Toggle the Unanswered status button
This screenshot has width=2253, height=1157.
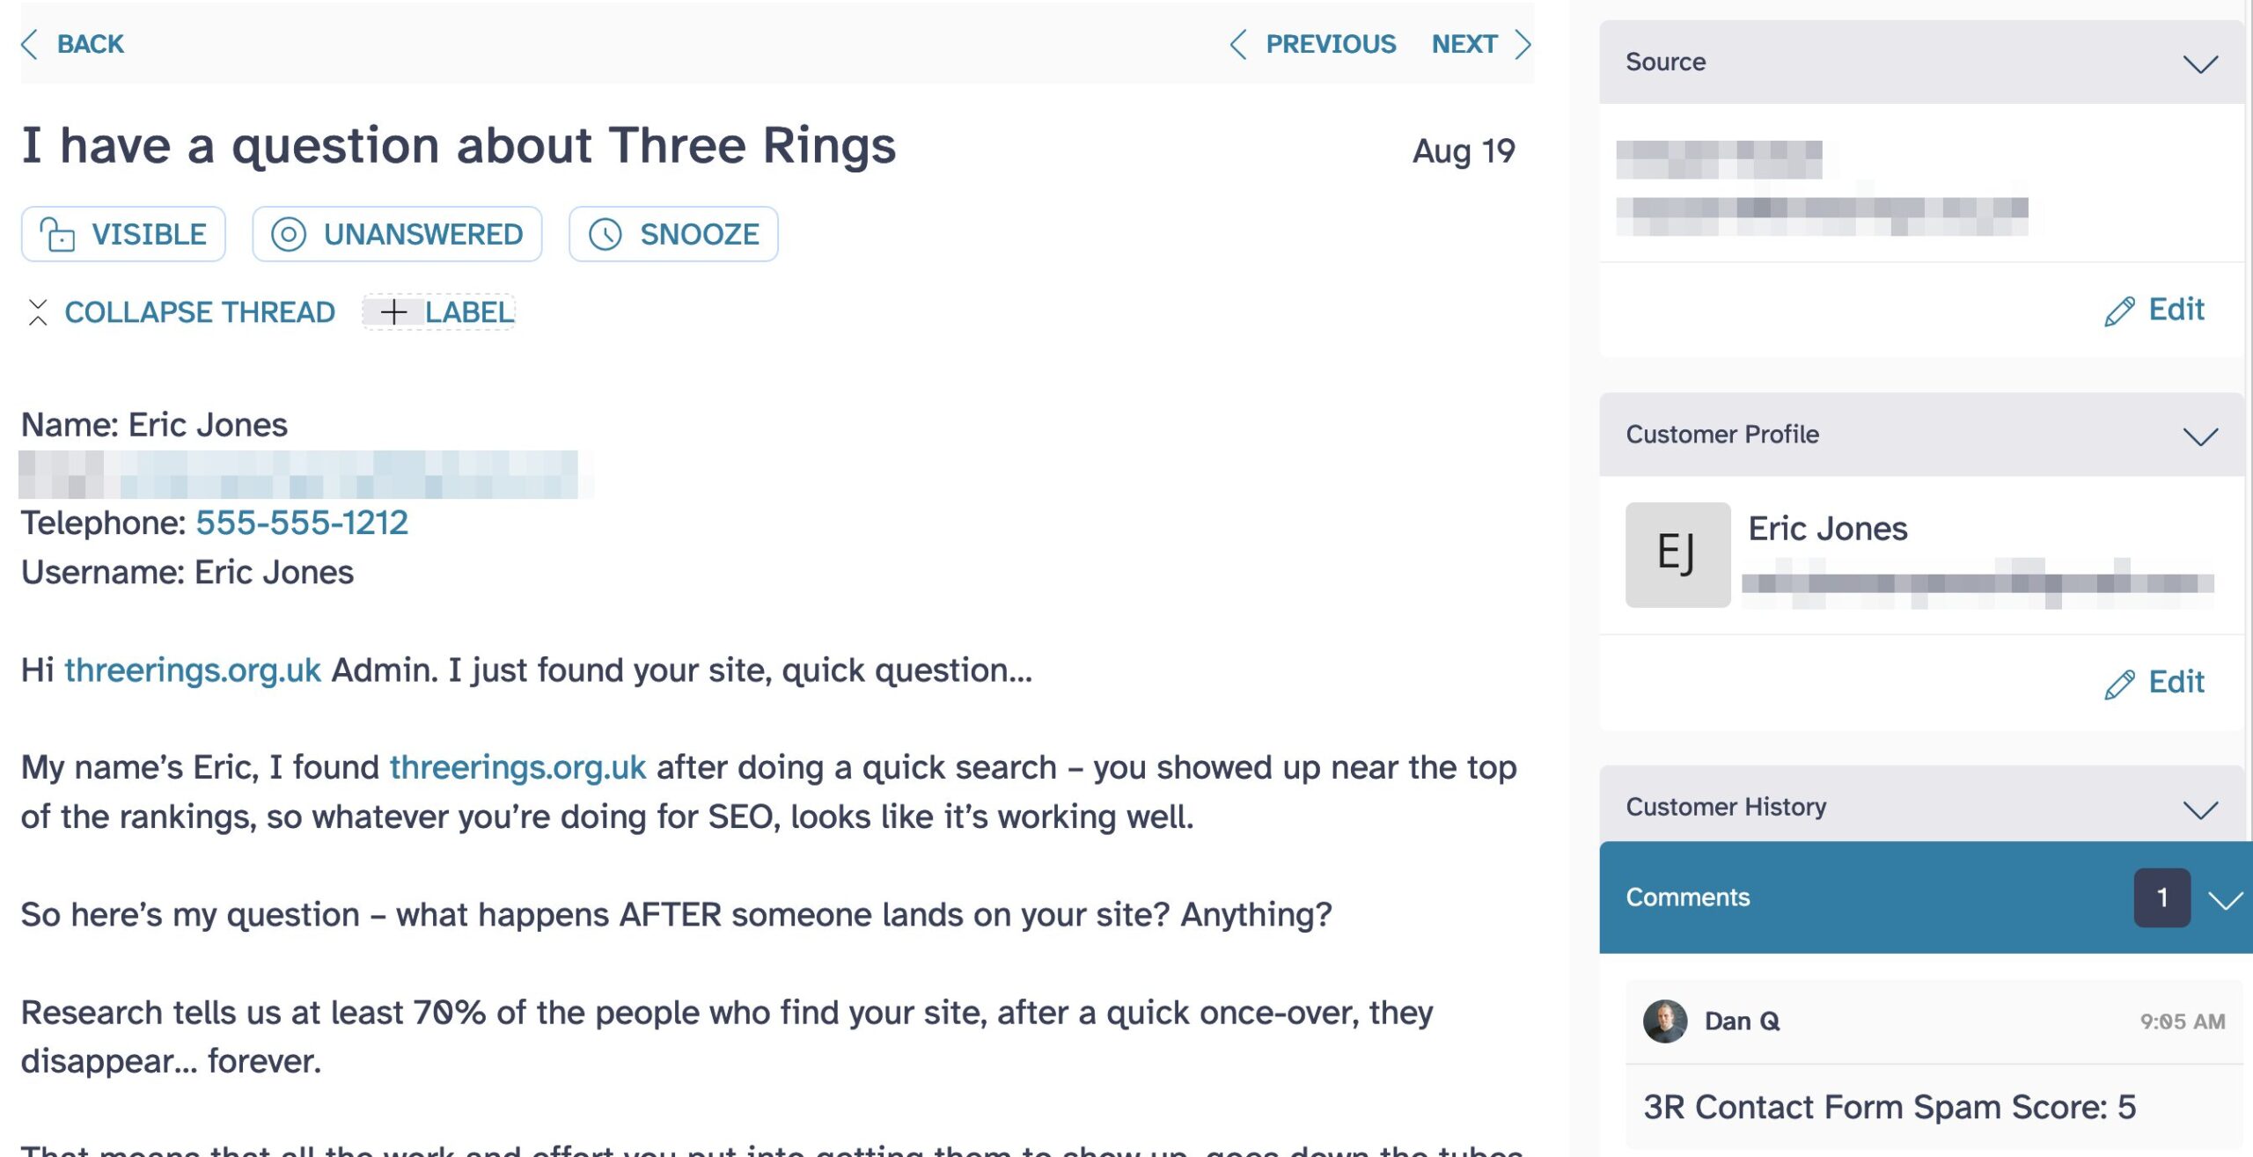(x=397, y=235)
